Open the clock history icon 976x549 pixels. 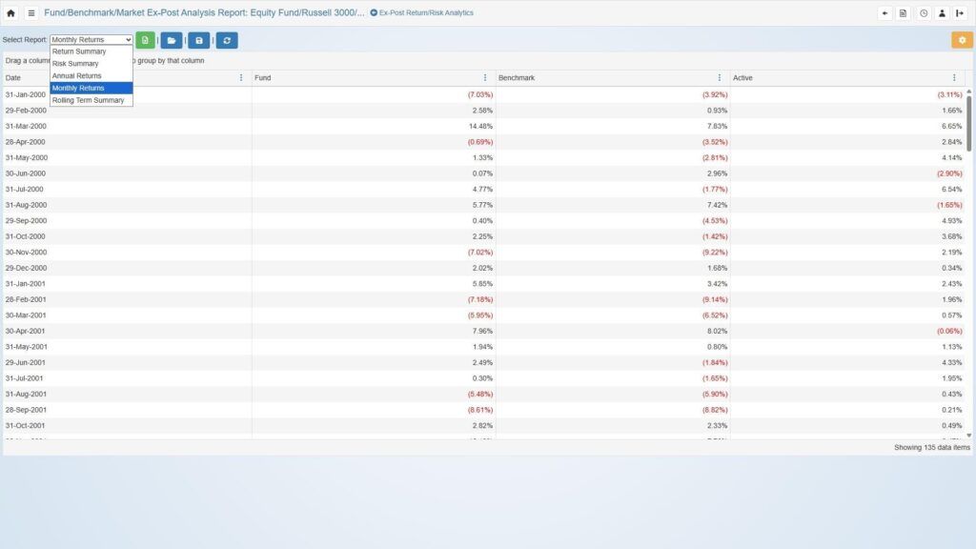point(924,13)
